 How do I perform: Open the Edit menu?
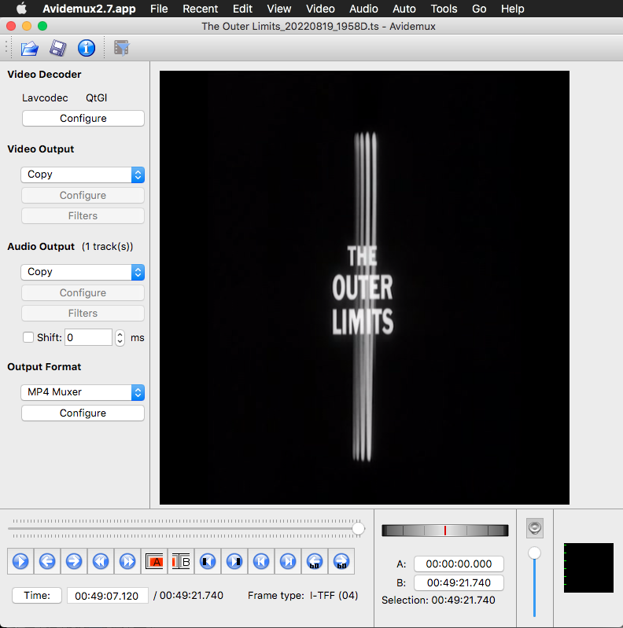point(242,9)
